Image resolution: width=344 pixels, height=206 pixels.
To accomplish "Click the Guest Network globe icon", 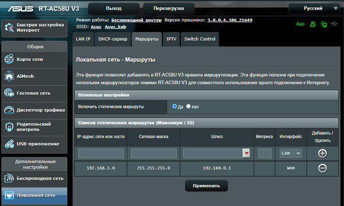I will point(9,93).
